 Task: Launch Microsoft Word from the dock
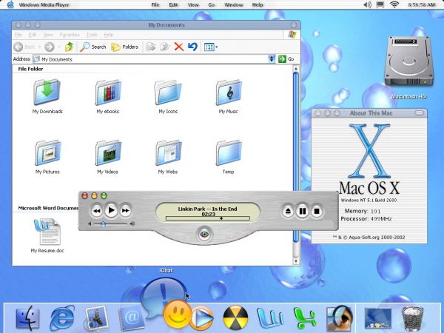point(270,317)
